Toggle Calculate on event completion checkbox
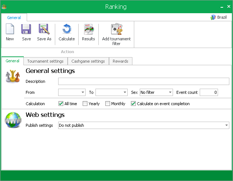 (x=133, y=103)
